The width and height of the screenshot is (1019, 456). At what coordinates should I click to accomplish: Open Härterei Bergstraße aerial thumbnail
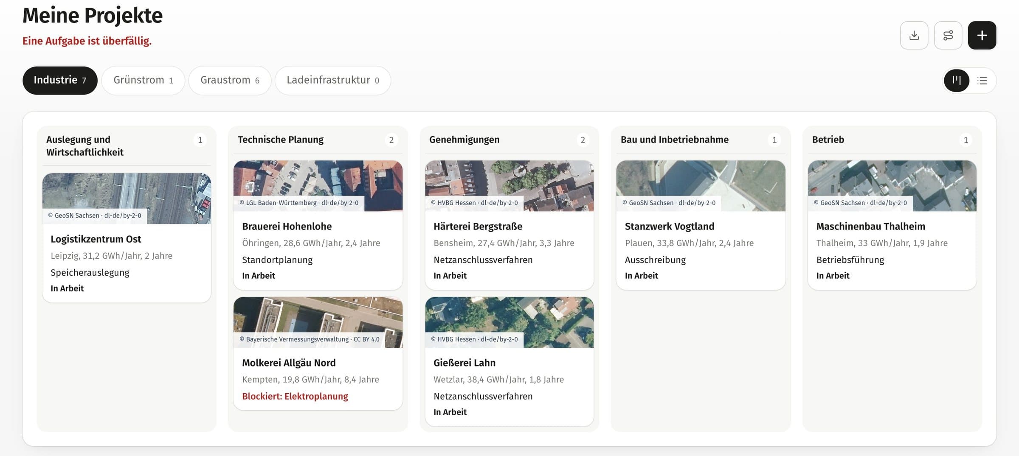pyautogui.click(x=509, y=185)
